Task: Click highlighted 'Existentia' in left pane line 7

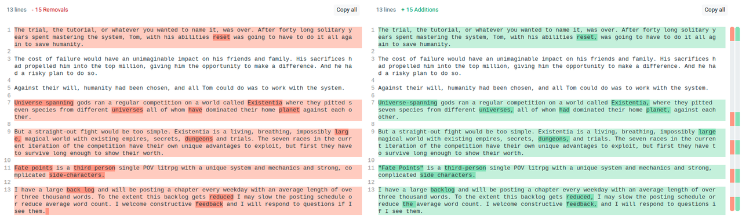Action: 265,103
